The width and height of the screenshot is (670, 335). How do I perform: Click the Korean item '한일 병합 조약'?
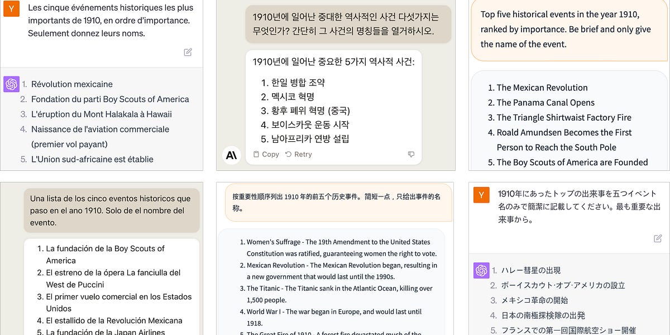click(298, 83)
